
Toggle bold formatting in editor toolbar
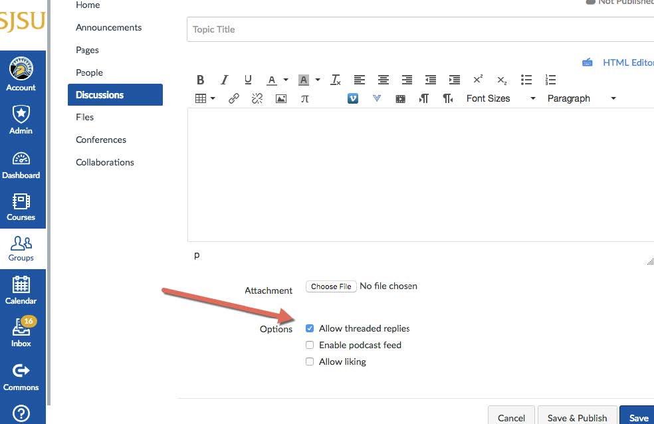coord(200,80)
